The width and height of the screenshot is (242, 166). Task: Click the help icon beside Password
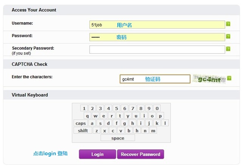228,37
